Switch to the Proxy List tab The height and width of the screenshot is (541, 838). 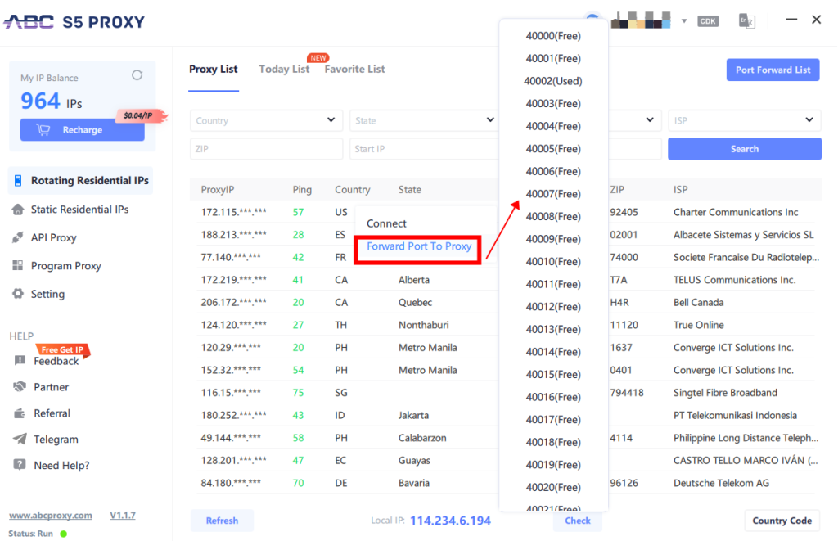pyautogui.click(x=214, y=69)
